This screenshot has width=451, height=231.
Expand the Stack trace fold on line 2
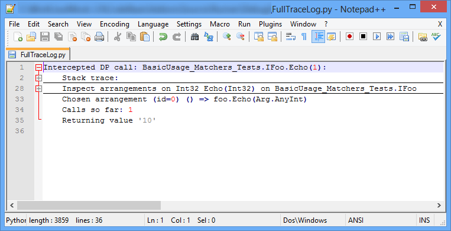pos(38,78)
